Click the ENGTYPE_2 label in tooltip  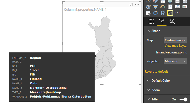click(19, 58)
